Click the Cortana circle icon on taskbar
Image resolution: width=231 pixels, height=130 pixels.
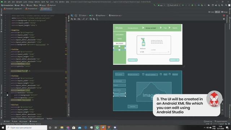[50, 127]
